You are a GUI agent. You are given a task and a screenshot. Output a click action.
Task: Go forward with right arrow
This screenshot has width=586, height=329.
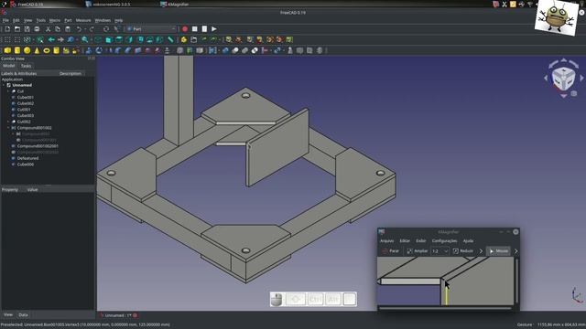[x=60, y=39]
